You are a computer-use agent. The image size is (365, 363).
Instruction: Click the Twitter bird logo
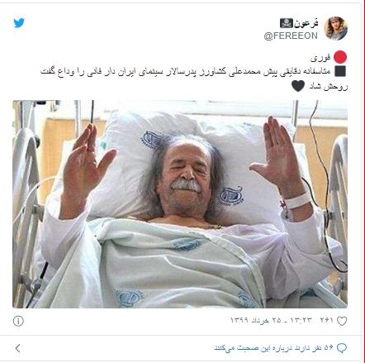[x=19, y=23]
